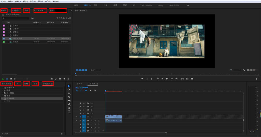Switch Project panel to icon view
The height and width of the screenshot is (137, 261).
click(x=11, y=79)
